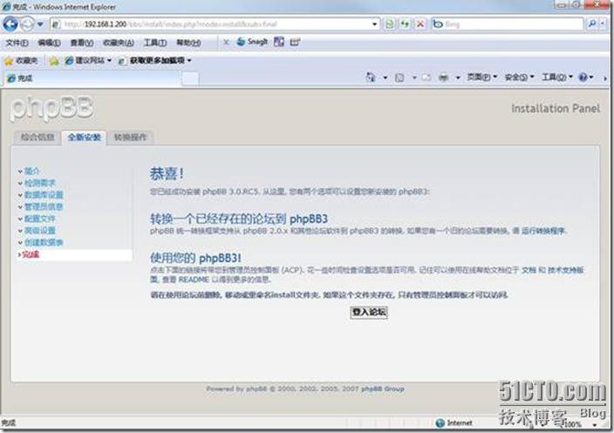Select 管理员信息 in the install sidebar
Screen dimensions: 614x433
44,206
